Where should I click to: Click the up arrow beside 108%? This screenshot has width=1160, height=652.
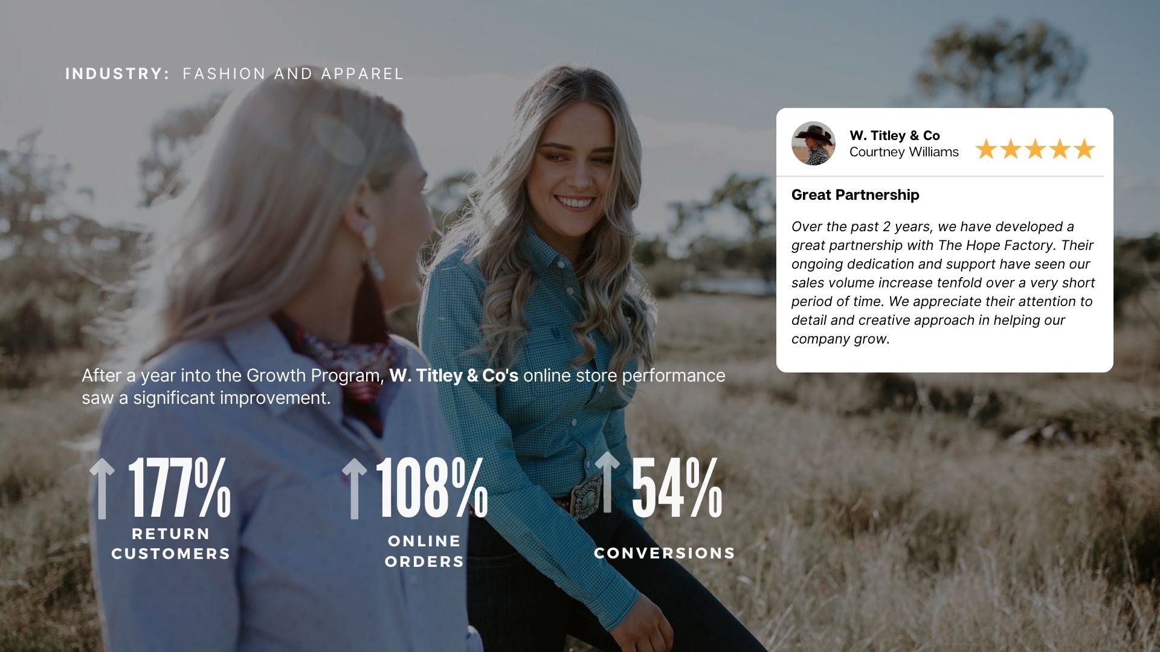tap(355, 488)
